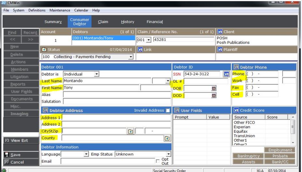Click the County lookup button
Screen dimensions: 302x172
[x=168, y=138]
